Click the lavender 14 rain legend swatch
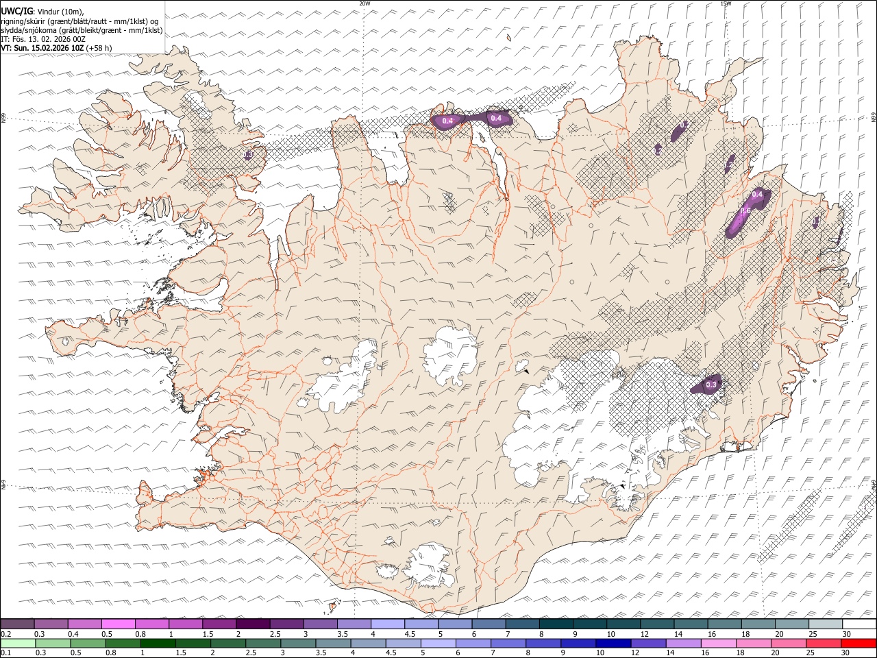The width and height of the screenshot is (877, 658). (x=684, y=644)
